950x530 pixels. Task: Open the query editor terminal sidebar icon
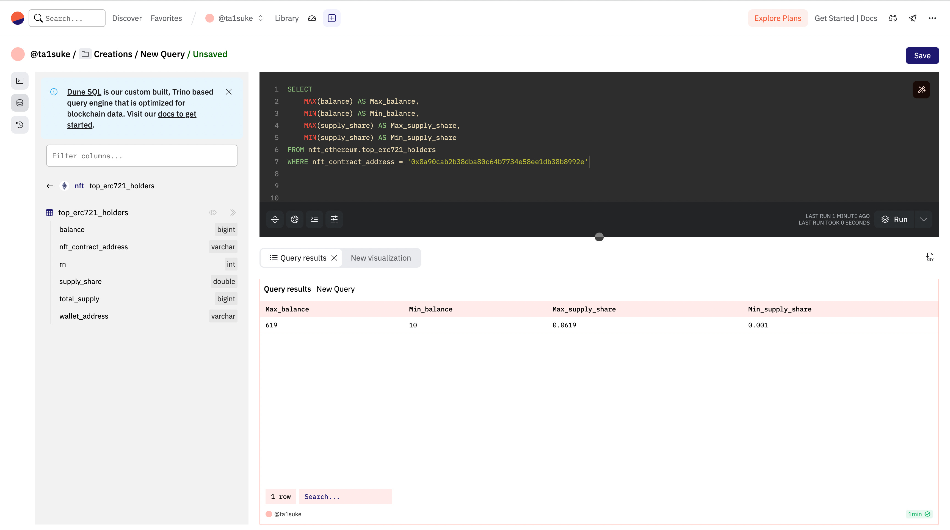20,81
